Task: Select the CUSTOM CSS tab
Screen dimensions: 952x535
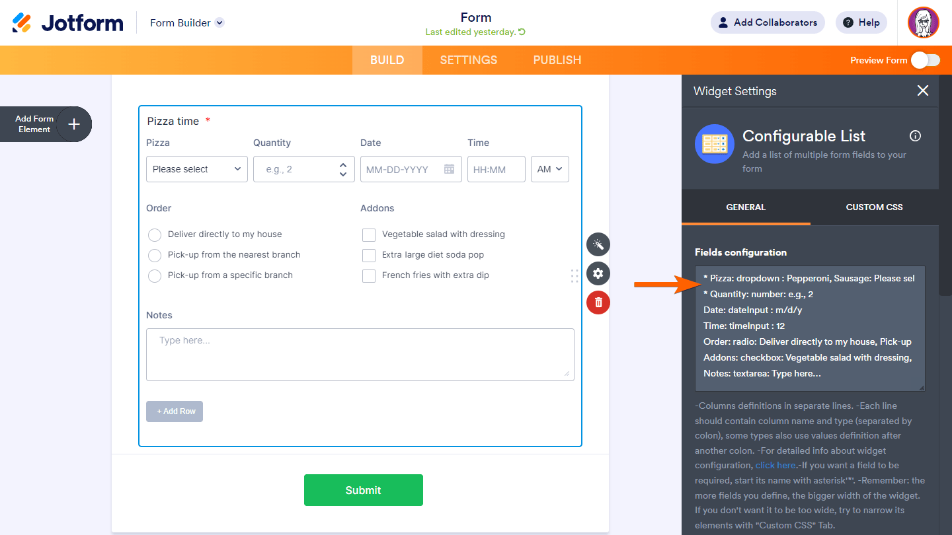Action: (874, 207)
